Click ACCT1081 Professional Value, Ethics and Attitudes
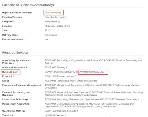The height and width of the screenshot is (117, 148). 71,81
